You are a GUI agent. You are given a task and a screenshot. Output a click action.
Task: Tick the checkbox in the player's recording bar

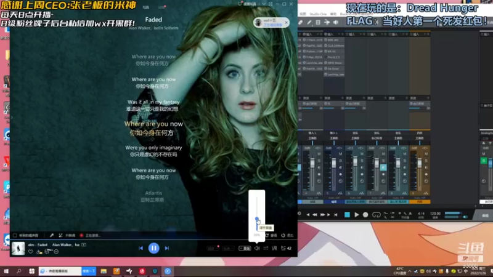[x=15, y=235]
